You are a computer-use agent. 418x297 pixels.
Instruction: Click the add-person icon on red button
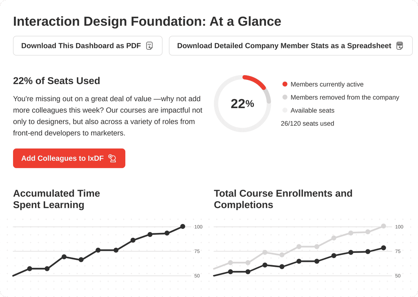[112, 158]
